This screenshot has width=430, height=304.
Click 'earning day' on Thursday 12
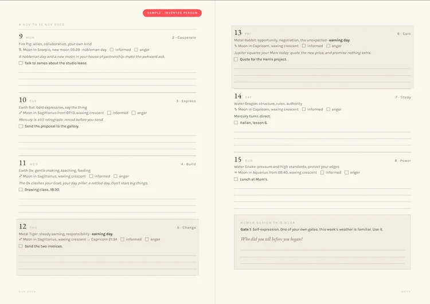tap(102, 234)
